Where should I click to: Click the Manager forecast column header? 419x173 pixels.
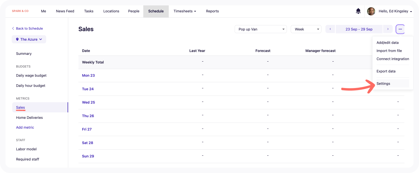321,51
